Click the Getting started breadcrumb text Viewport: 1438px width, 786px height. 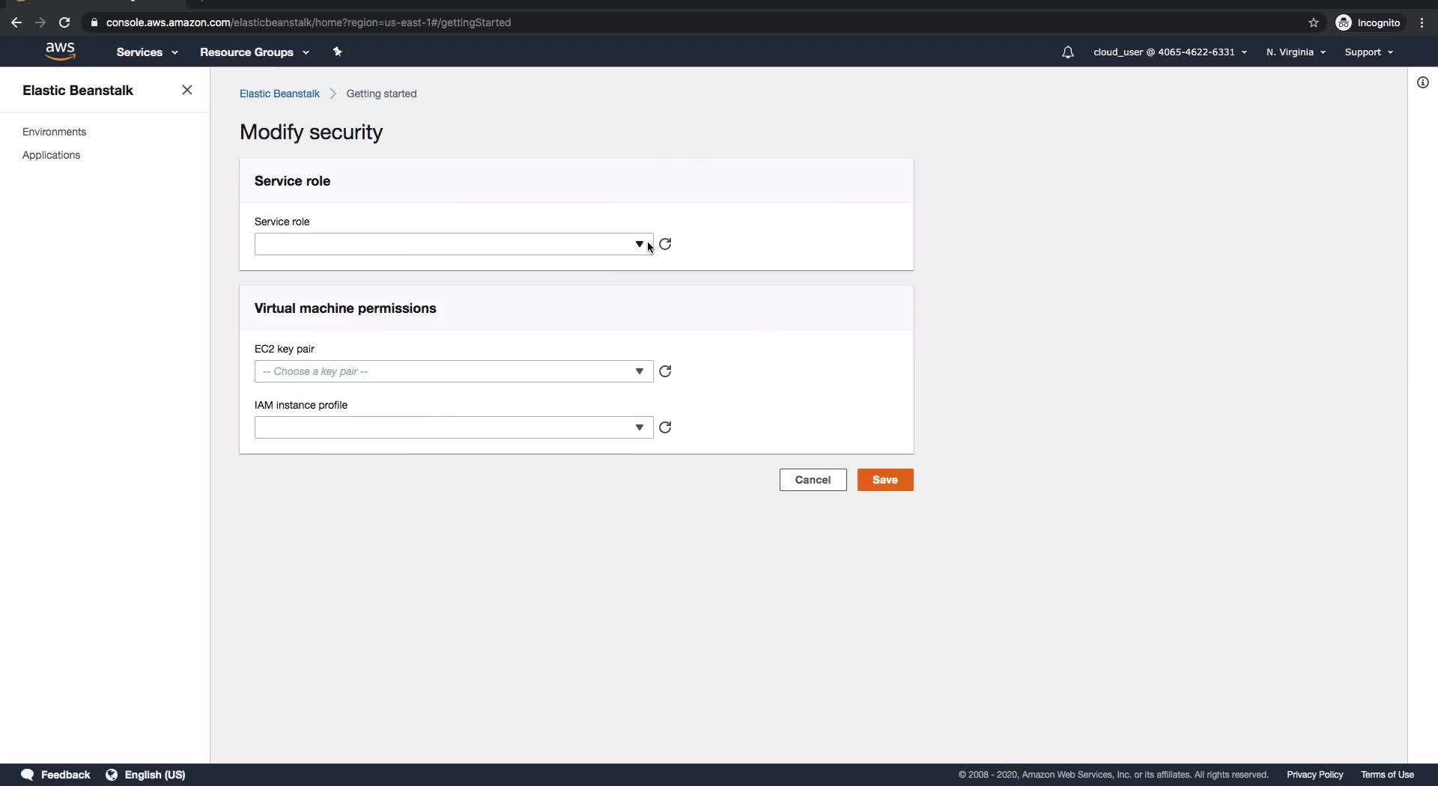381,94
